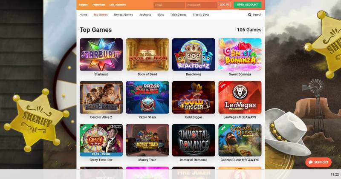Open the Razor Shark game thumbnail
The width and height of the screenshot is (341, 179).
tap(147, 97)
